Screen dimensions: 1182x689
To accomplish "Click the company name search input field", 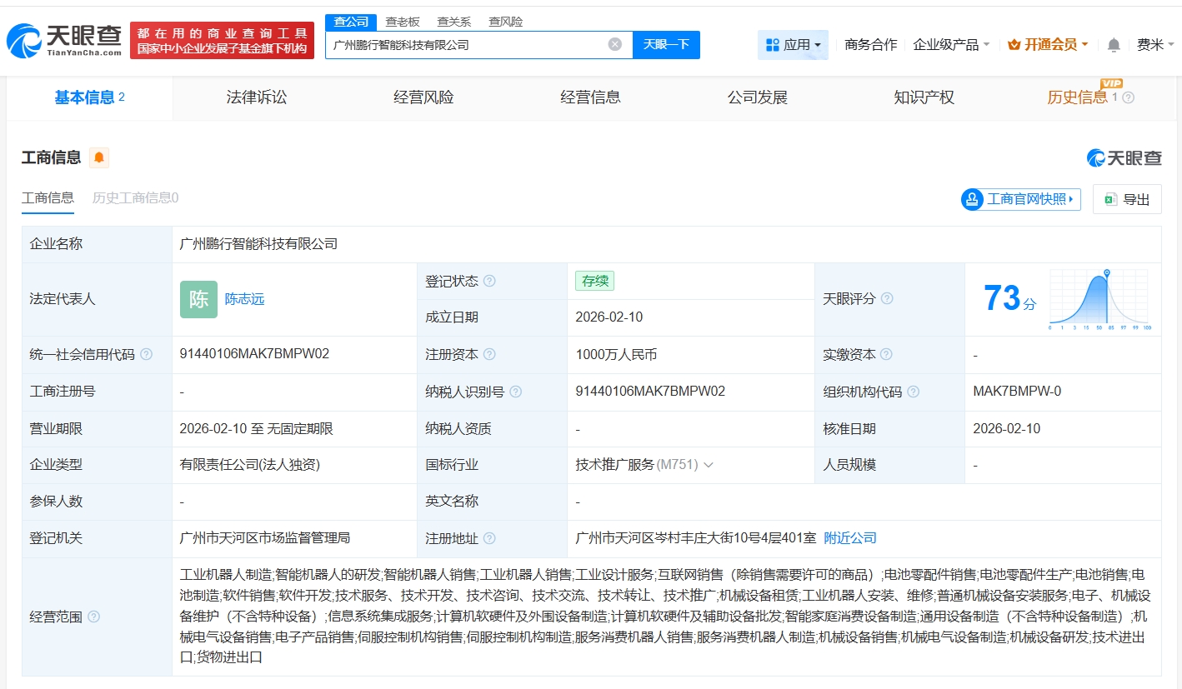I will click(467, 45).
